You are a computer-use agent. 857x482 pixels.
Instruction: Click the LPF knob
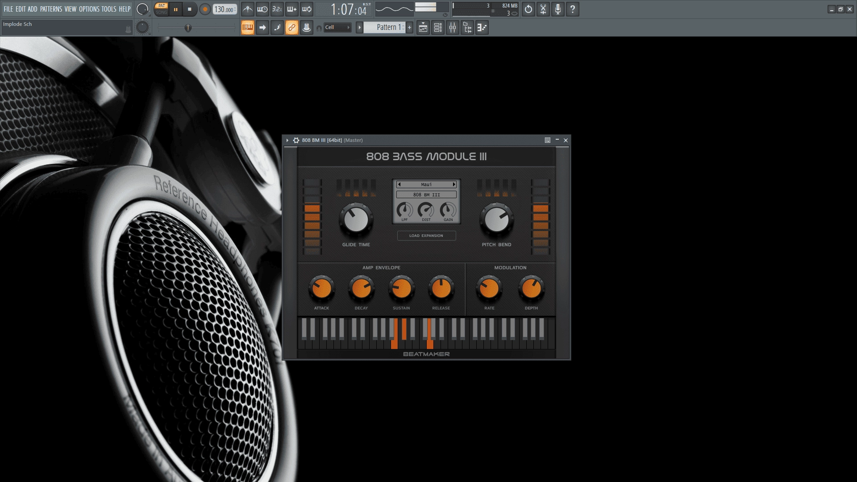pyautogui.click(x=404, y=209)
